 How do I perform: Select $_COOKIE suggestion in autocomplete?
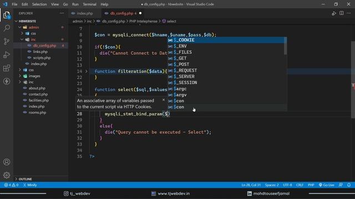coord(227,40)
